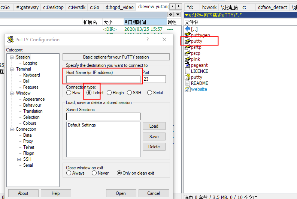Collapse the Session tree node
Image resolution: width=297 pixels, height=199 pixels.
[x=12, y=57]
